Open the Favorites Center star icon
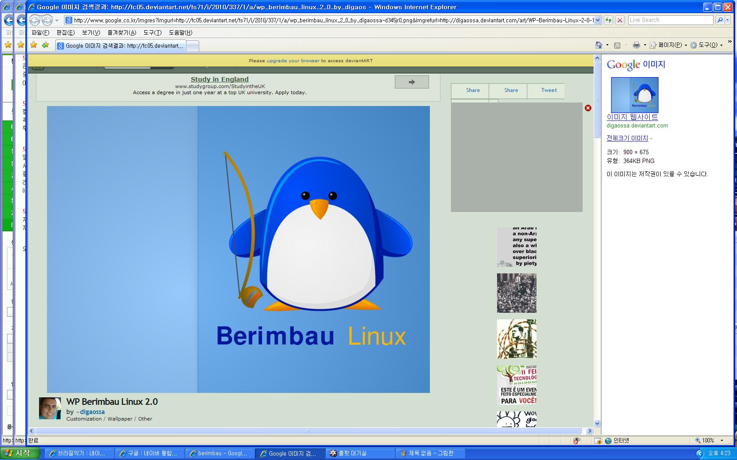Image resolution: width=737 pixels, height=460 pixels. pyautogui.click(x=34, y=45)
